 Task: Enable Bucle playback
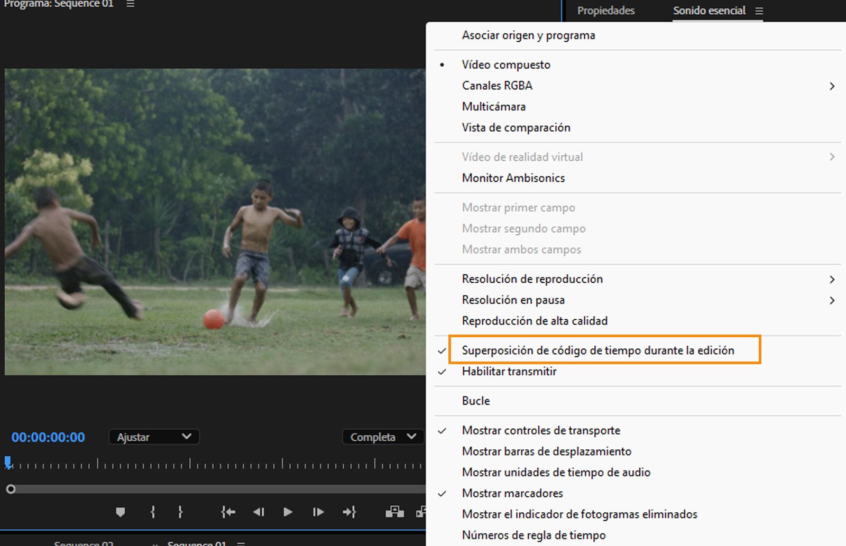coord(475,401)
